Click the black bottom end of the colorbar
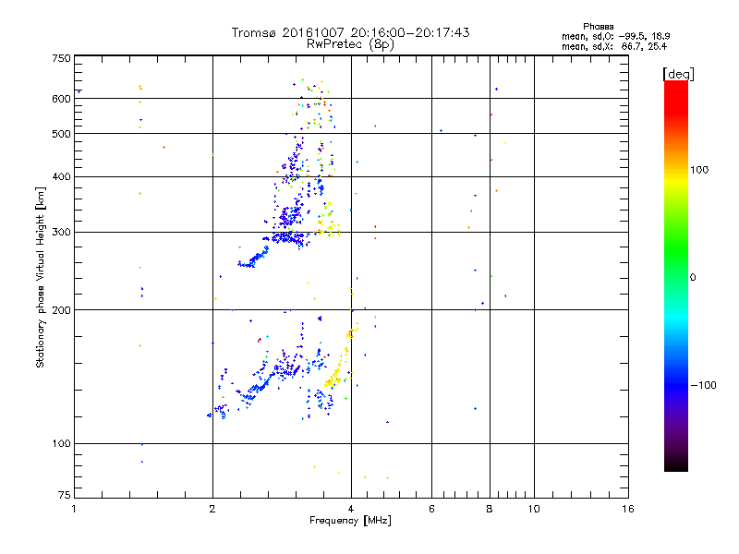This screenshot has height=554, width=739. [x=675, y=466]
